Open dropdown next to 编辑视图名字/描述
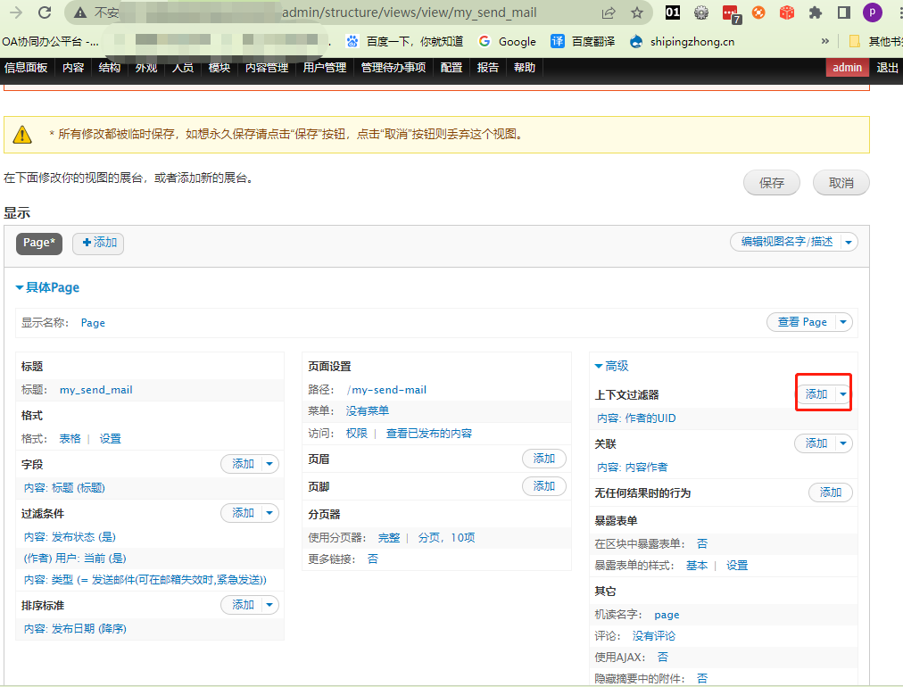 [x=849, y=242]
